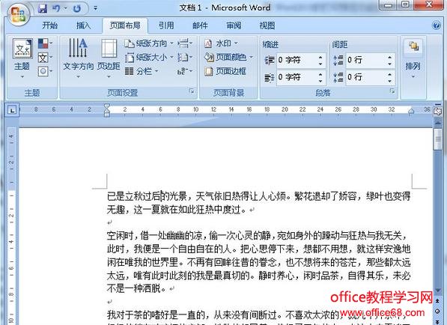Open the 主题 themes gallery

click(x=22, y=58)
